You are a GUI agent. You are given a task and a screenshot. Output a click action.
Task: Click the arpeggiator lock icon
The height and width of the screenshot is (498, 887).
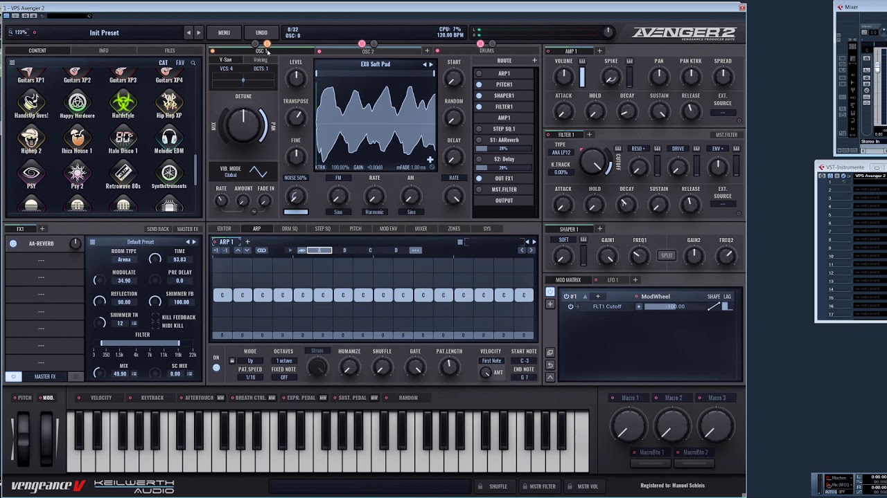coord(231,361)
